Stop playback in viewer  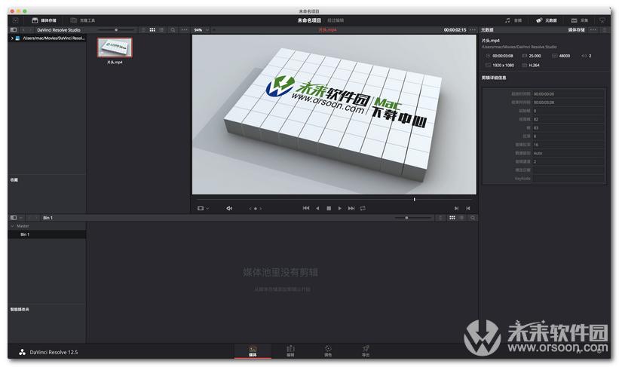(329, 208)
